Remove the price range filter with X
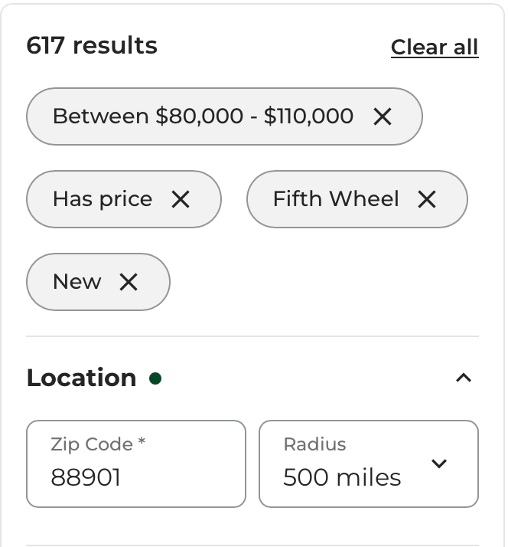 (x=383, y=116)
